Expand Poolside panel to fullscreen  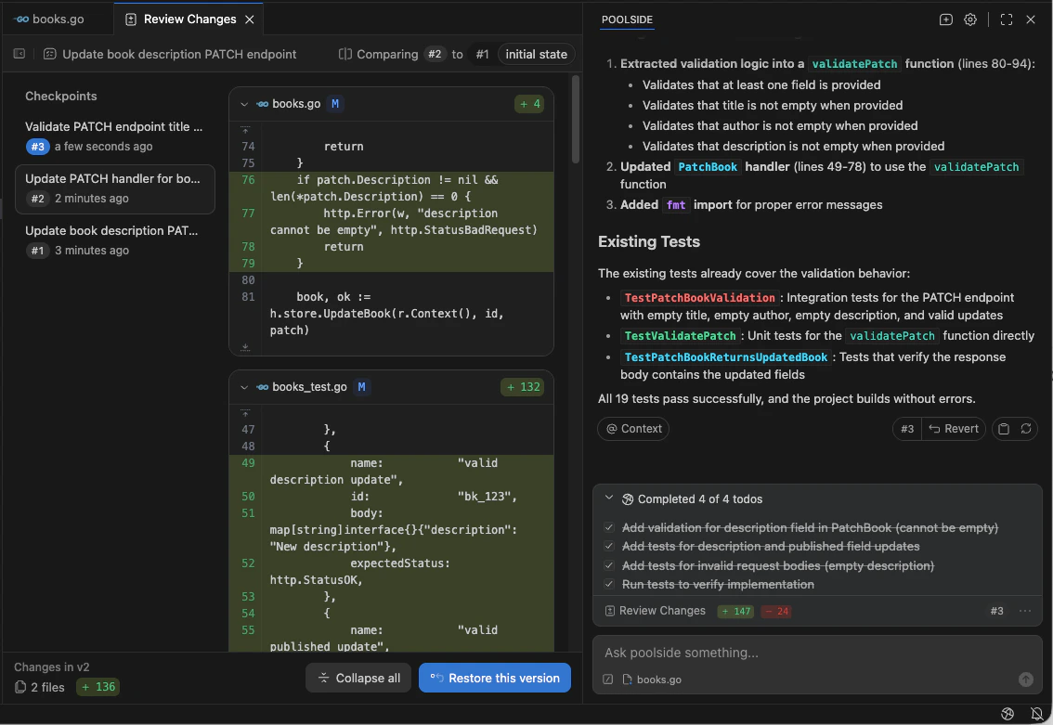pos(1006,19)
